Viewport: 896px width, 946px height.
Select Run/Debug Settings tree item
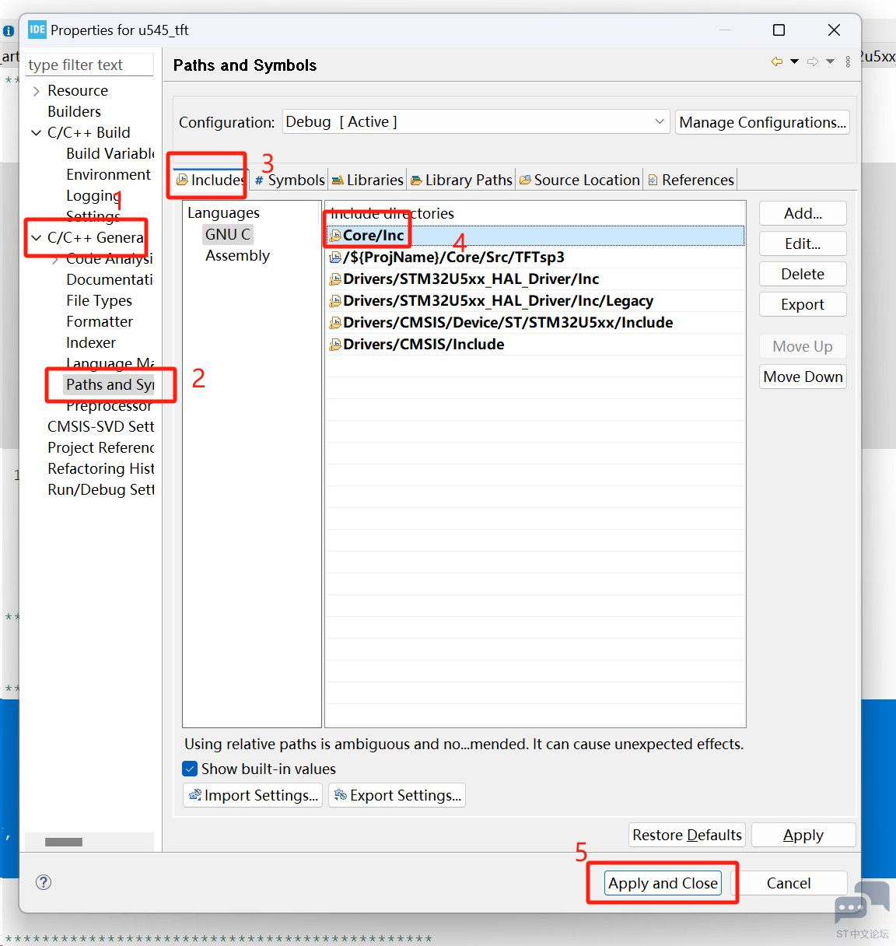point(100,489)
